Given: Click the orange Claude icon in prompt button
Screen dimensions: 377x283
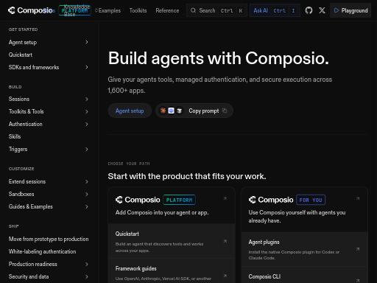Looking at the screenshot, I should (163, 111).
